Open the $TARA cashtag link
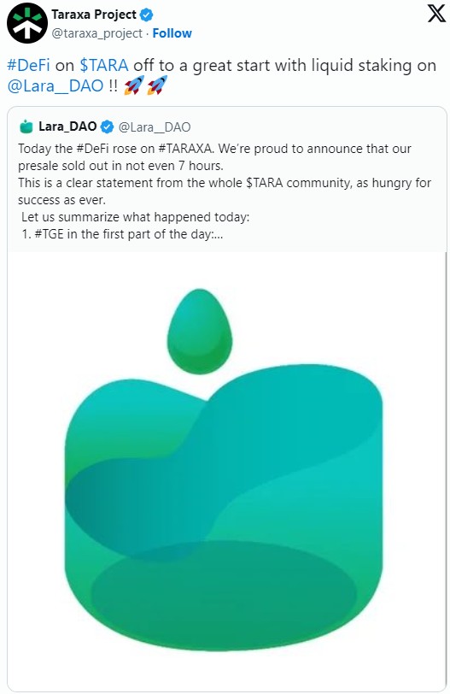Image resolution: width=450 pixels, height=694 pixels. tap(104, 66)
